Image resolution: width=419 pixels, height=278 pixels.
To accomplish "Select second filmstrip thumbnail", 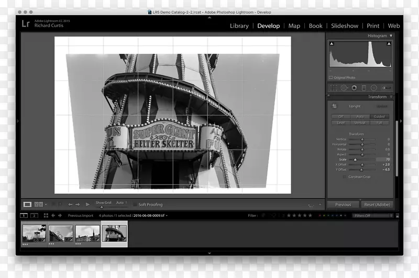I will (61, 234).
